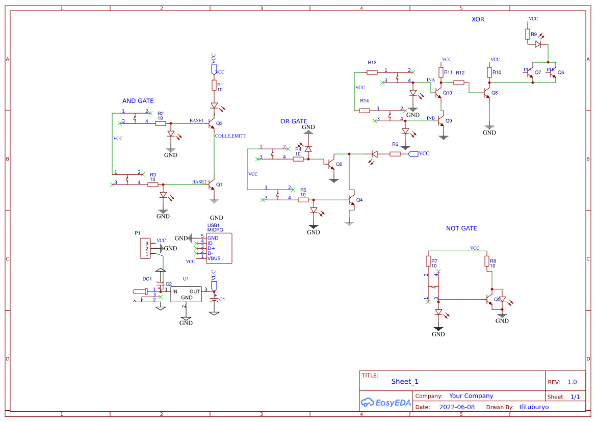The height and width of the screenshot is (422, 596).
Task: Select the REV value "1.0"
Action: [x=572, y=382]
